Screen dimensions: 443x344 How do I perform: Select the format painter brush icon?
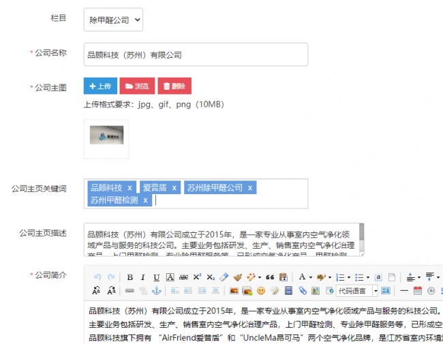238,277
